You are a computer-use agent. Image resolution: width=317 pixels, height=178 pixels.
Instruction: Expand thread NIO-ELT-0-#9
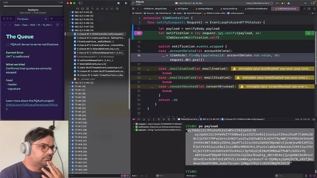[70, 83]
